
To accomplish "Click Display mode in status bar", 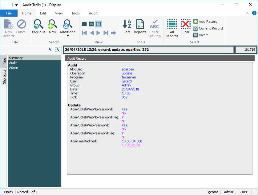I will pyautogui.click(x=8, y=192).
